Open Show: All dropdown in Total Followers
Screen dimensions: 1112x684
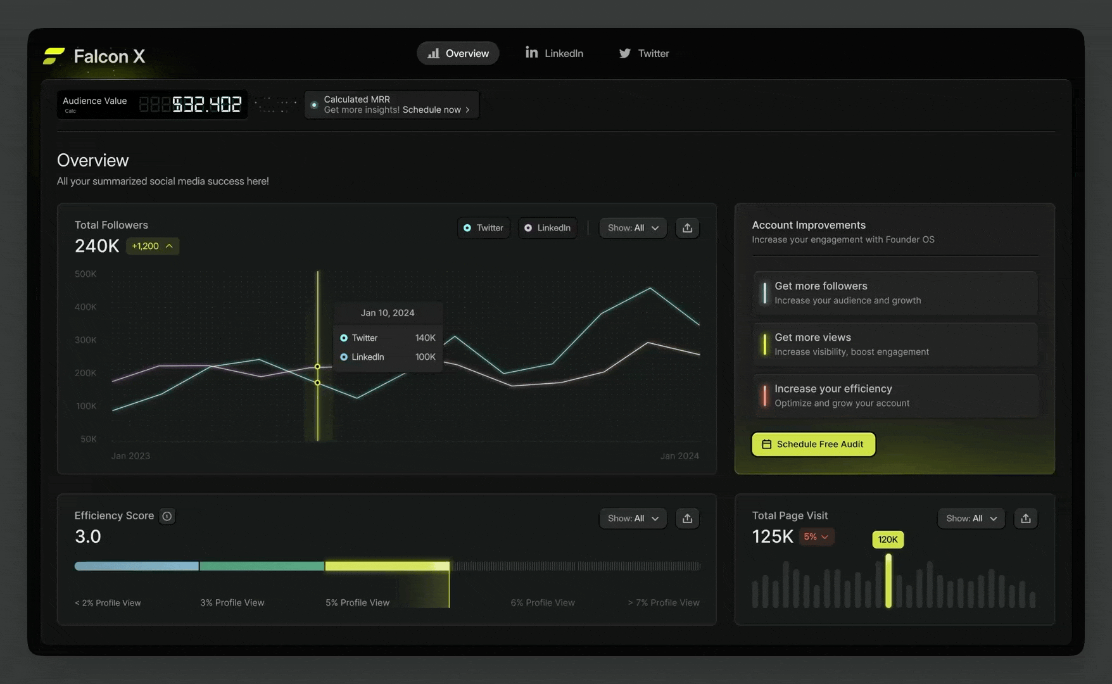(x=633, y=228)
